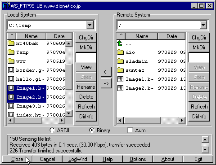Open the local directory C:\Temp dropdown
This screenshot has width=216, height=165.
(90, 25)
